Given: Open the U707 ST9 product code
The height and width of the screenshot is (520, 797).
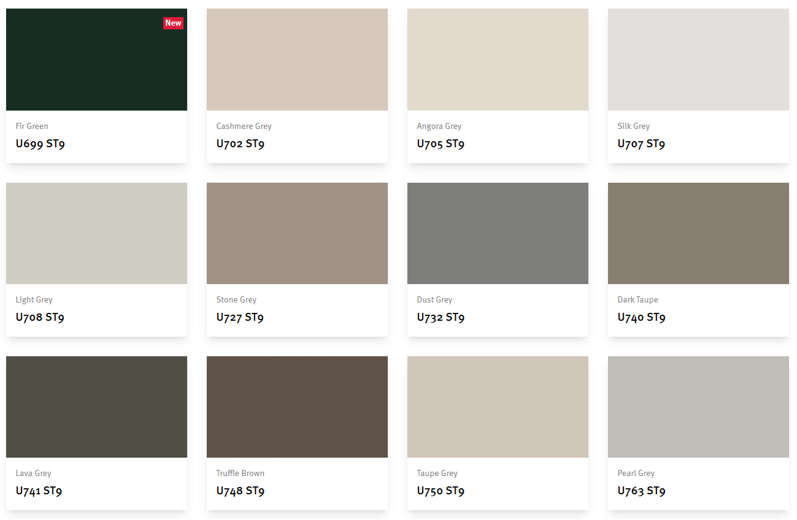Looking at the screenshot, I should point(642,144).
